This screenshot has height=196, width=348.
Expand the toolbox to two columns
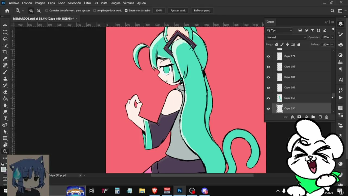tap(2, 17)
